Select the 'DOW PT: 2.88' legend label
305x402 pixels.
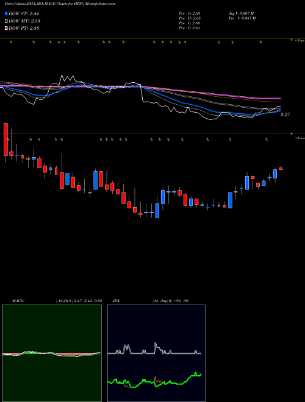(24, 28)
